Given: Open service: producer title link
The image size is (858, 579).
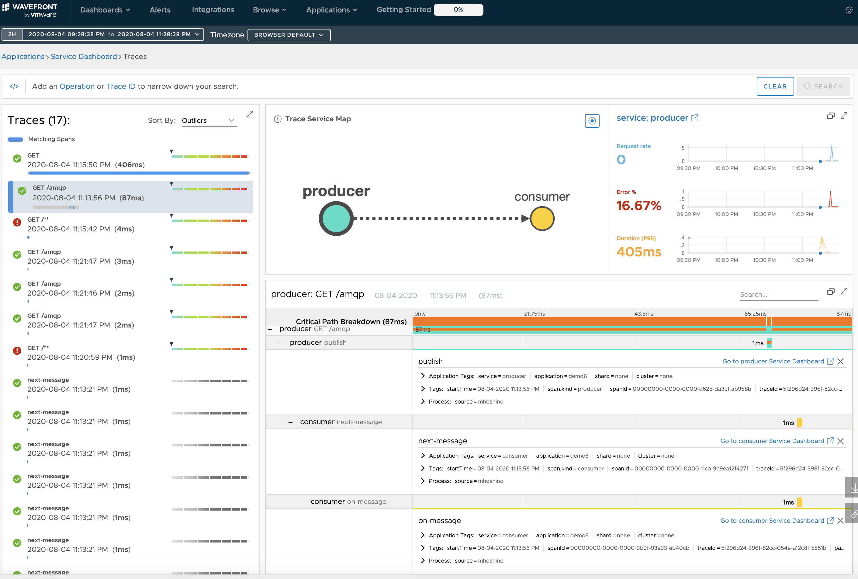Looking at the screenshot, I should coord(652,118).
